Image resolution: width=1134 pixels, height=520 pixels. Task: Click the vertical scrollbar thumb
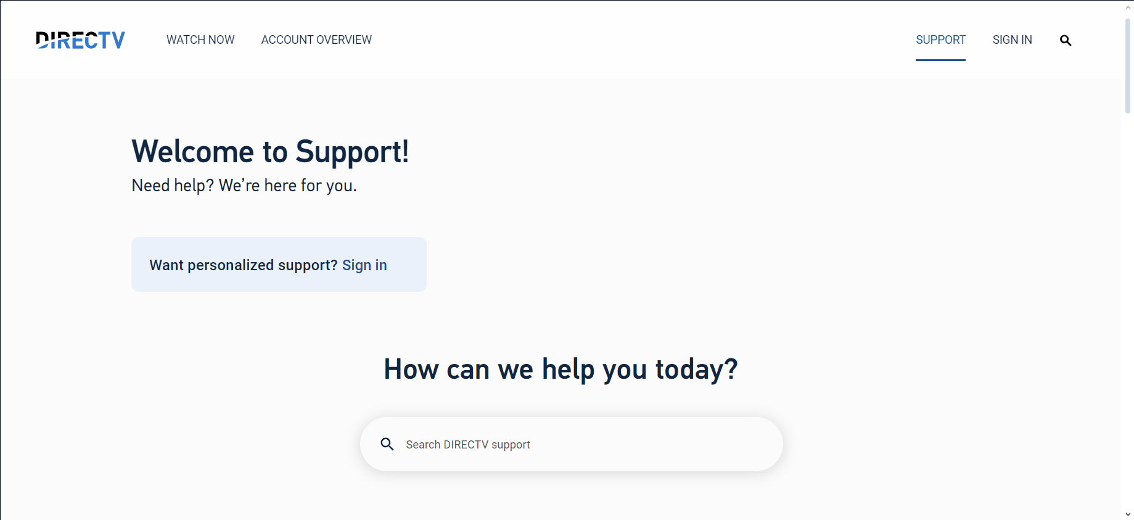tap(1128, 65)
